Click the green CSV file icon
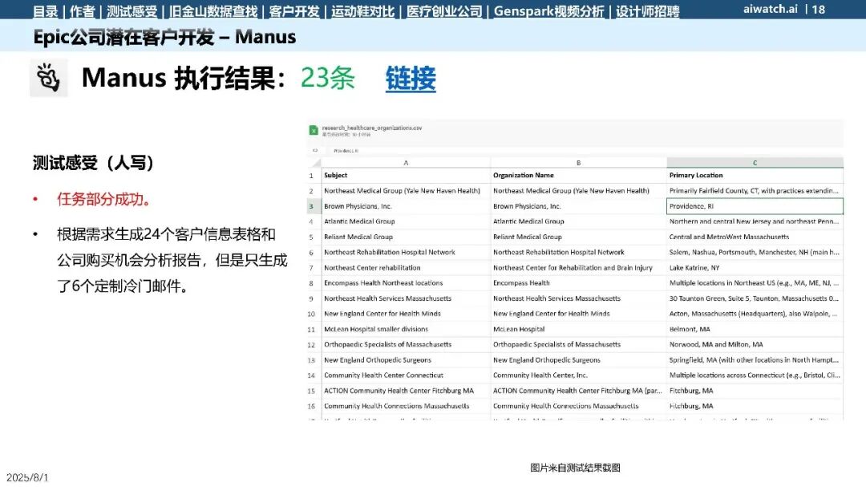The height and width of the screenshot is (487, 866). 314,131
